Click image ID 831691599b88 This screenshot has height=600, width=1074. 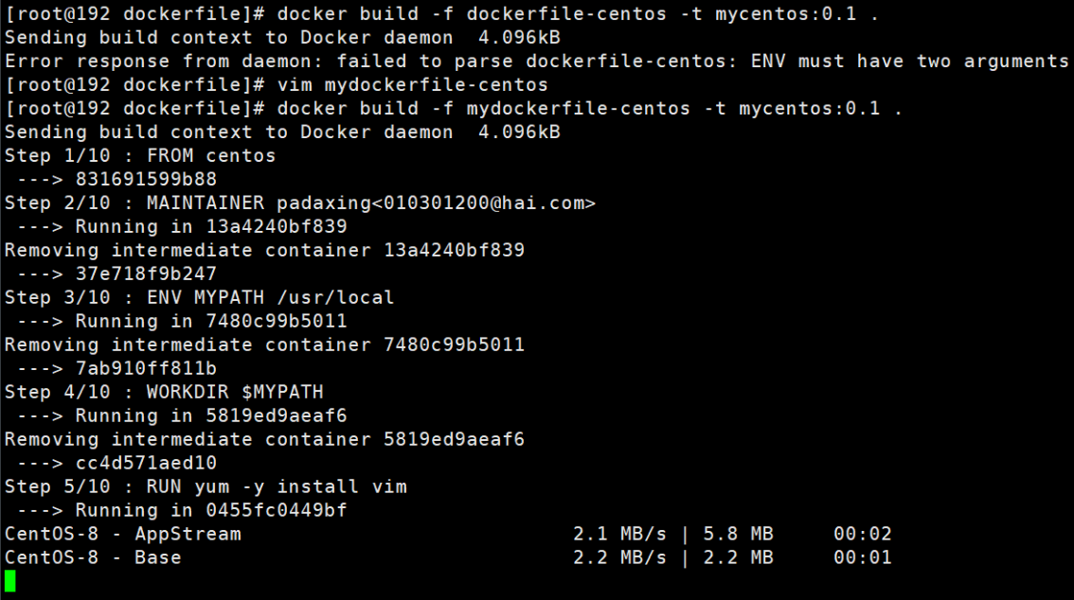[146, 179]
